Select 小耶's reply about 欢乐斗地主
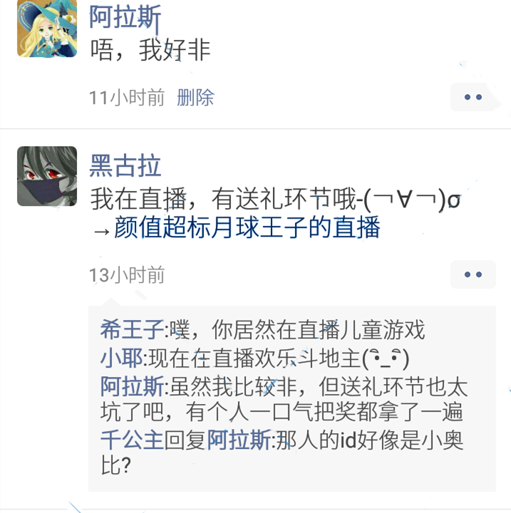Image resolution: width=511 pixels, height=513 pixels. (255, 358)
